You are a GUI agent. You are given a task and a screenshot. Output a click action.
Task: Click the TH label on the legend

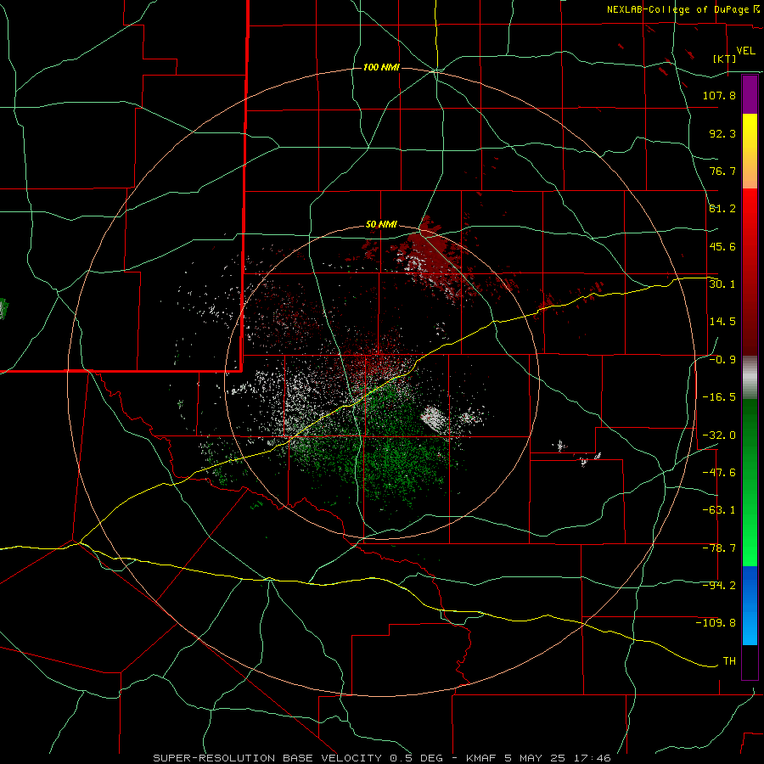coord(729,661)
